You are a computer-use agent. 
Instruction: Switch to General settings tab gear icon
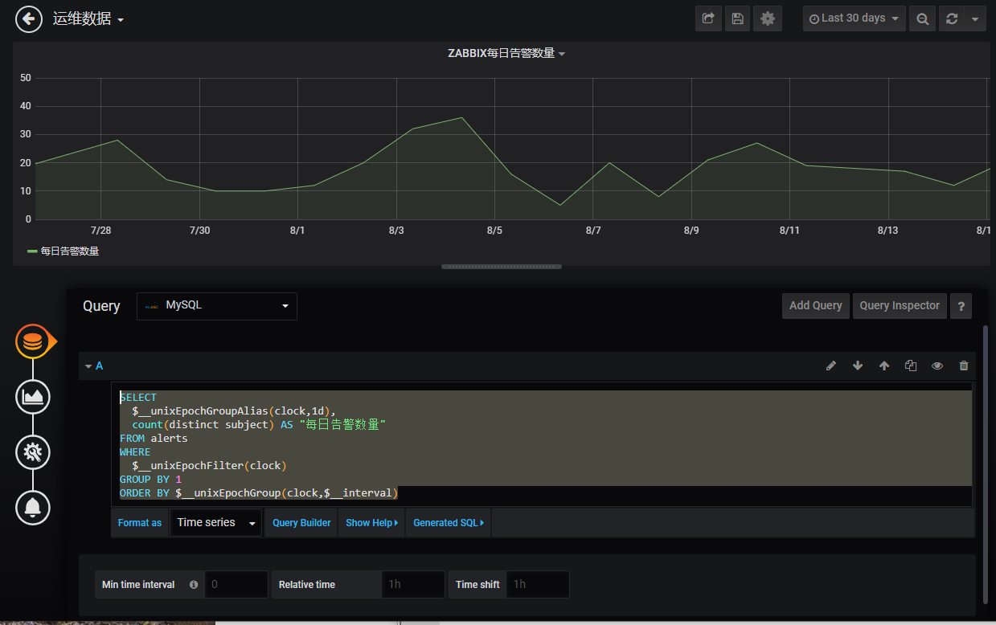click(x=33, y=452)
